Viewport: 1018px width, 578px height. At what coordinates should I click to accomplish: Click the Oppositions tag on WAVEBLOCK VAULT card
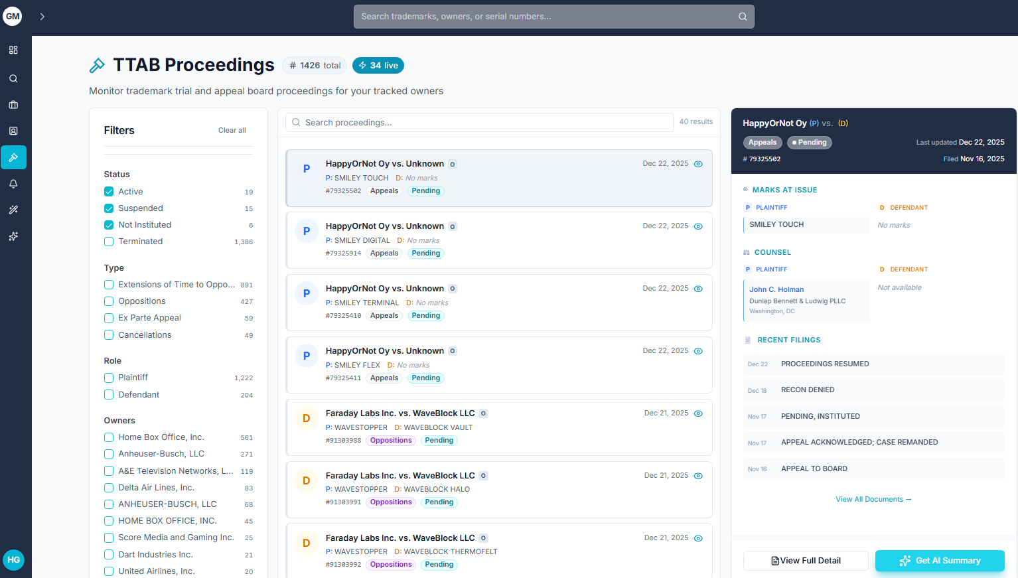coord(391,441)
